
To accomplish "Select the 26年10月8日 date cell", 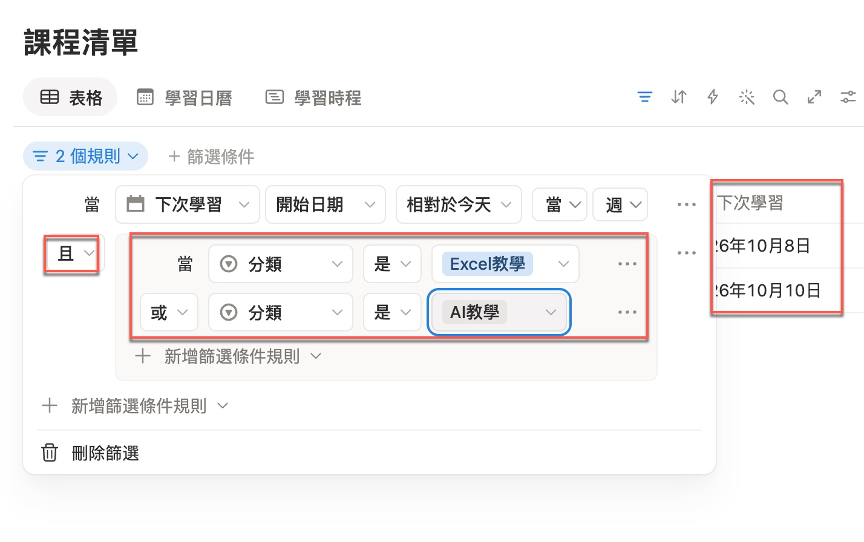I will pyautogui.click(x=762, y=246).
